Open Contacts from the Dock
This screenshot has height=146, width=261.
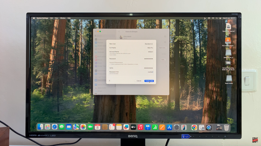point(105,127)
